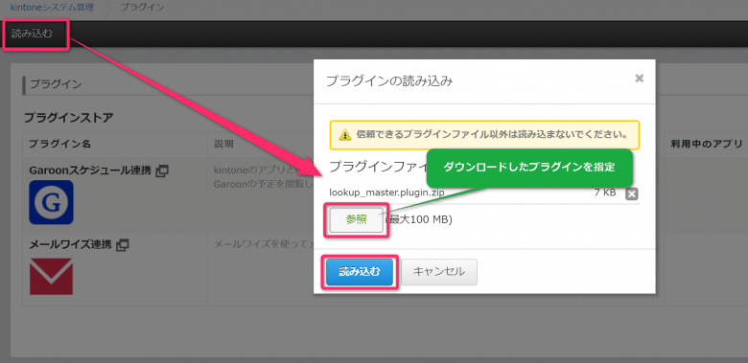Close the プラグインの読み込み dialog
This screenshot has height=363, width=748.
[640, 79]
